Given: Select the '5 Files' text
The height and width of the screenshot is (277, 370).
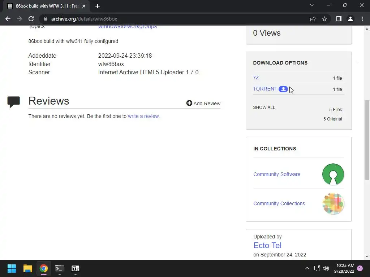Looking at the screenshot, I should pos(336,110).
